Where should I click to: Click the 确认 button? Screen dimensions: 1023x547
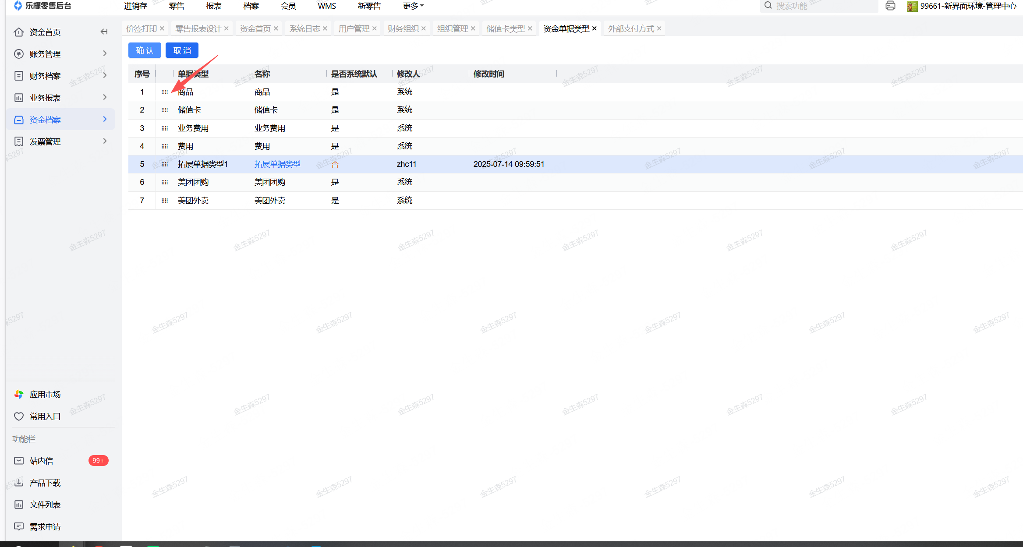coord(145,50)
